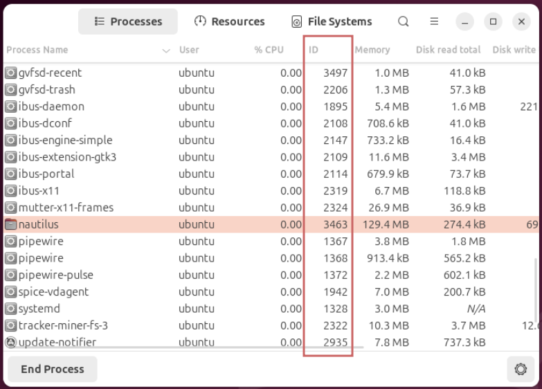
Task: Open the hamburger main menu
Action: click(x=434, y=21)
